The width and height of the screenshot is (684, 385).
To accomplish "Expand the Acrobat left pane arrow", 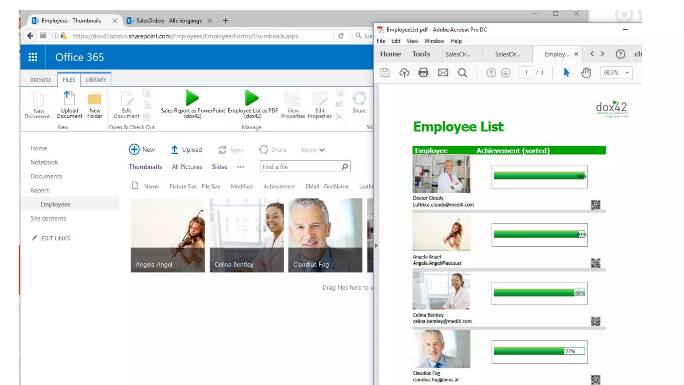I will point(376,246).
